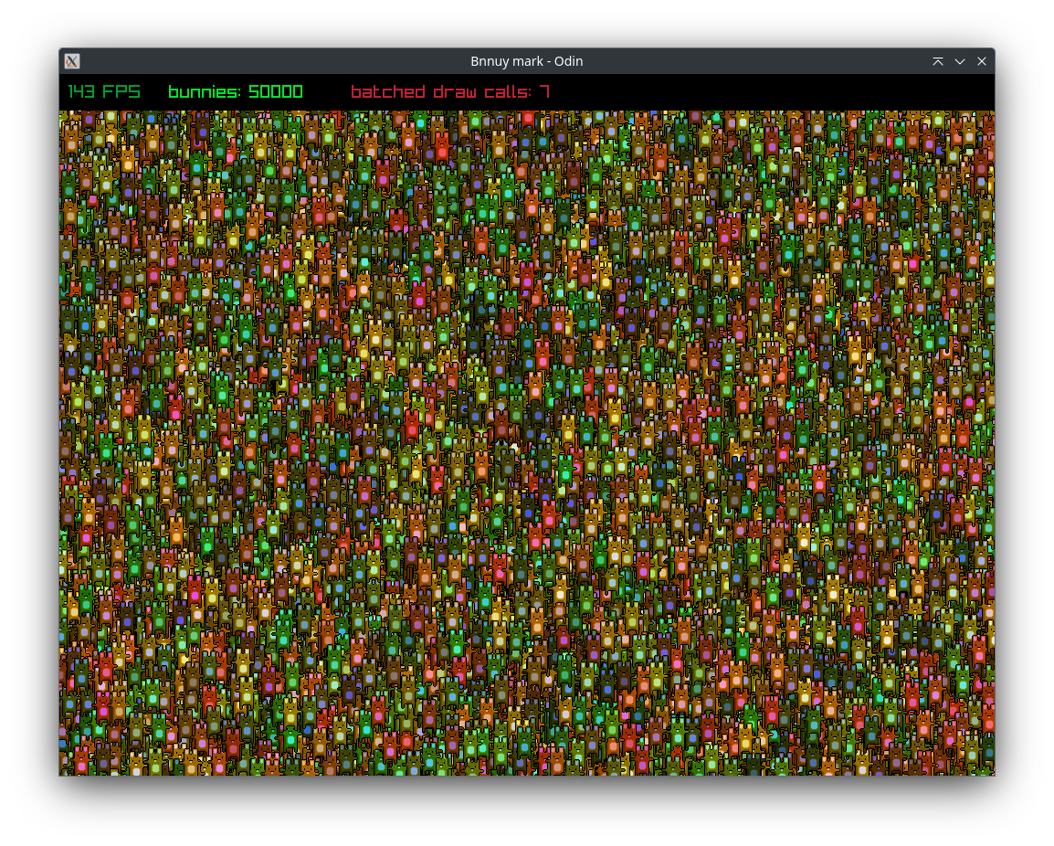Click the "143 FPS" counter

coord(104,91)
